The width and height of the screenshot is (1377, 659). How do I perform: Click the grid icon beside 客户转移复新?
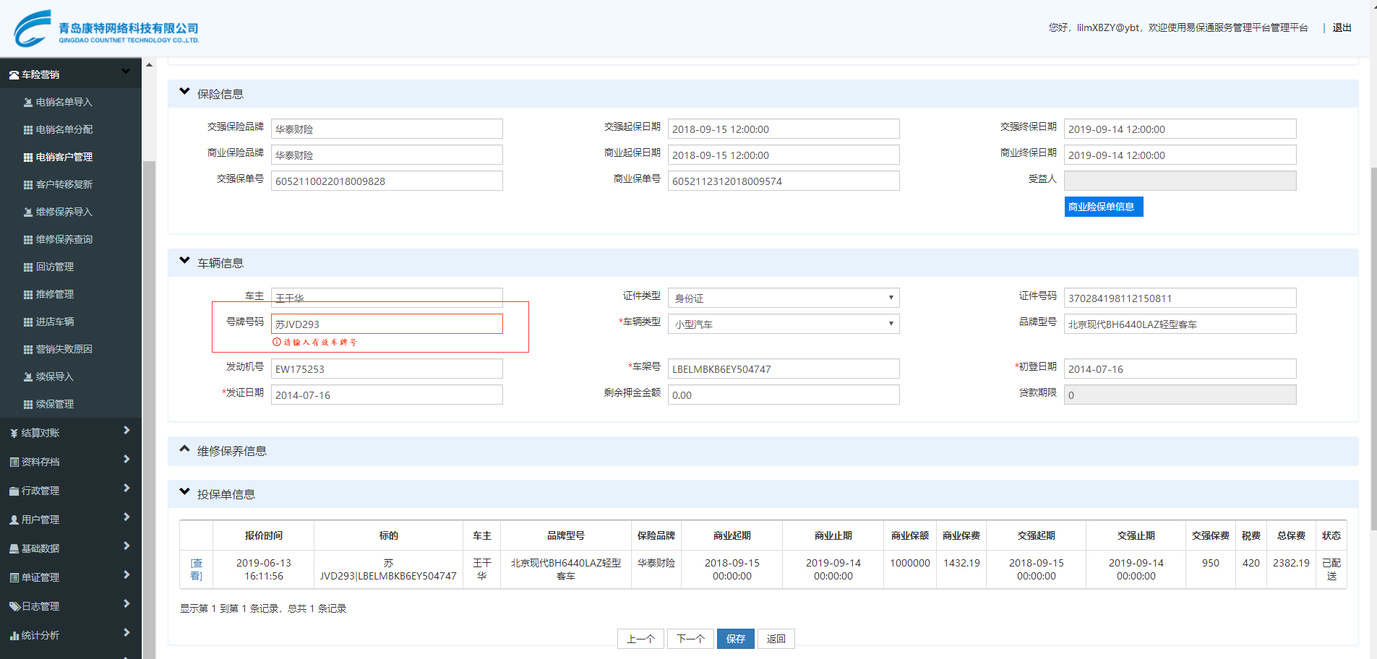pyautogui.click(x=28, y=185)
